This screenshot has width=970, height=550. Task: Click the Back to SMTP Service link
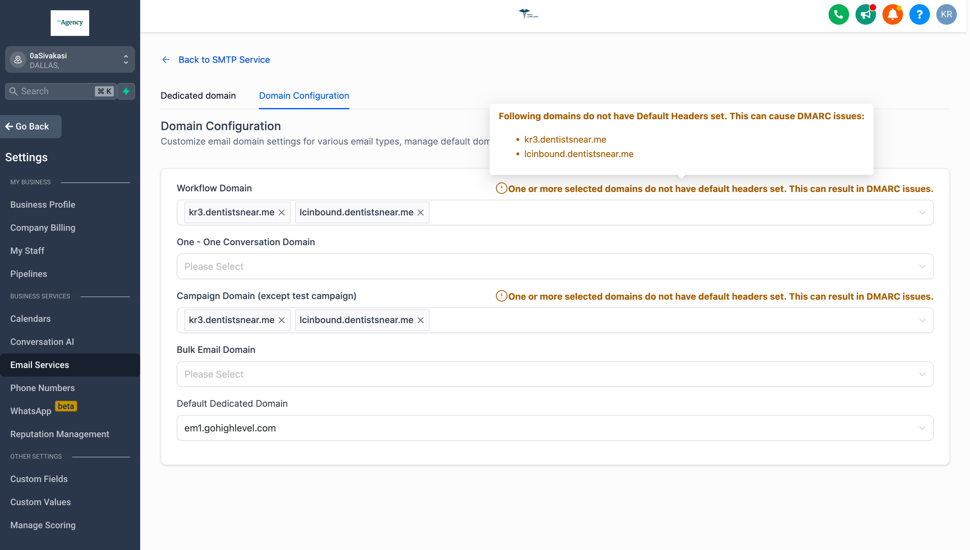click(224, 60)
